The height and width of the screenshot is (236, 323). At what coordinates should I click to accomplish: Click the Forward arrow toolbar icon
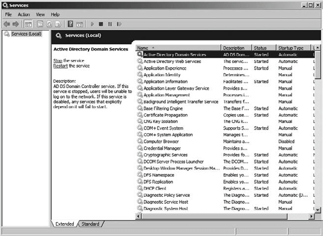15,24
